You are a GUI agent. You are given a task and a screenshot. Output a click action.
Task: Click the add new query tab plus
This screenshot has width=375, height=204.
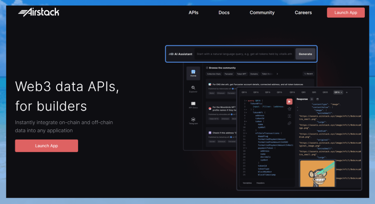tap(347, 92)
